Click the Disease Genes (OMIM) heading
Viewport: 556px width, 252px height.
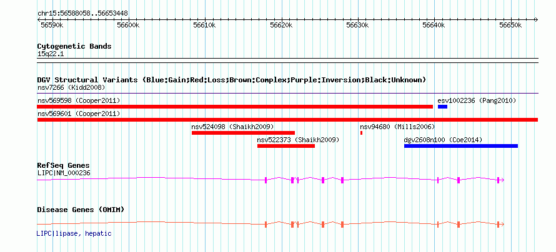pyautogui.click(x=81, y=210)
